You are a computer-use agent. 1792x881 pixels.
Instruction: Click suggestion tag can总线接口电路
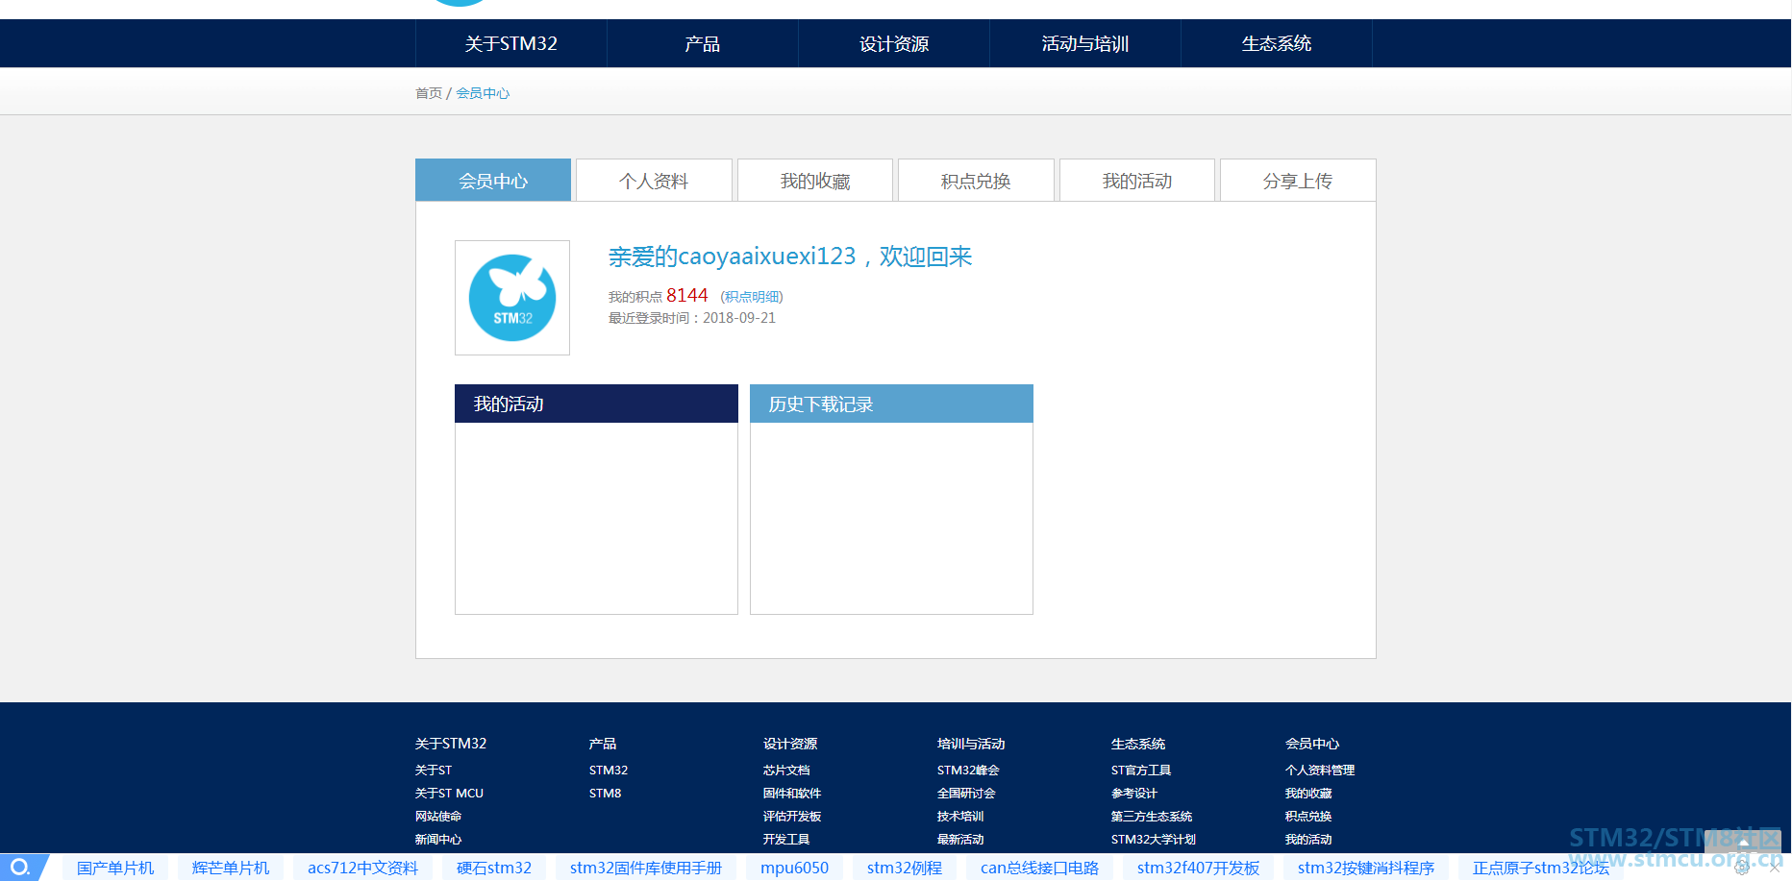point(1039,869)
